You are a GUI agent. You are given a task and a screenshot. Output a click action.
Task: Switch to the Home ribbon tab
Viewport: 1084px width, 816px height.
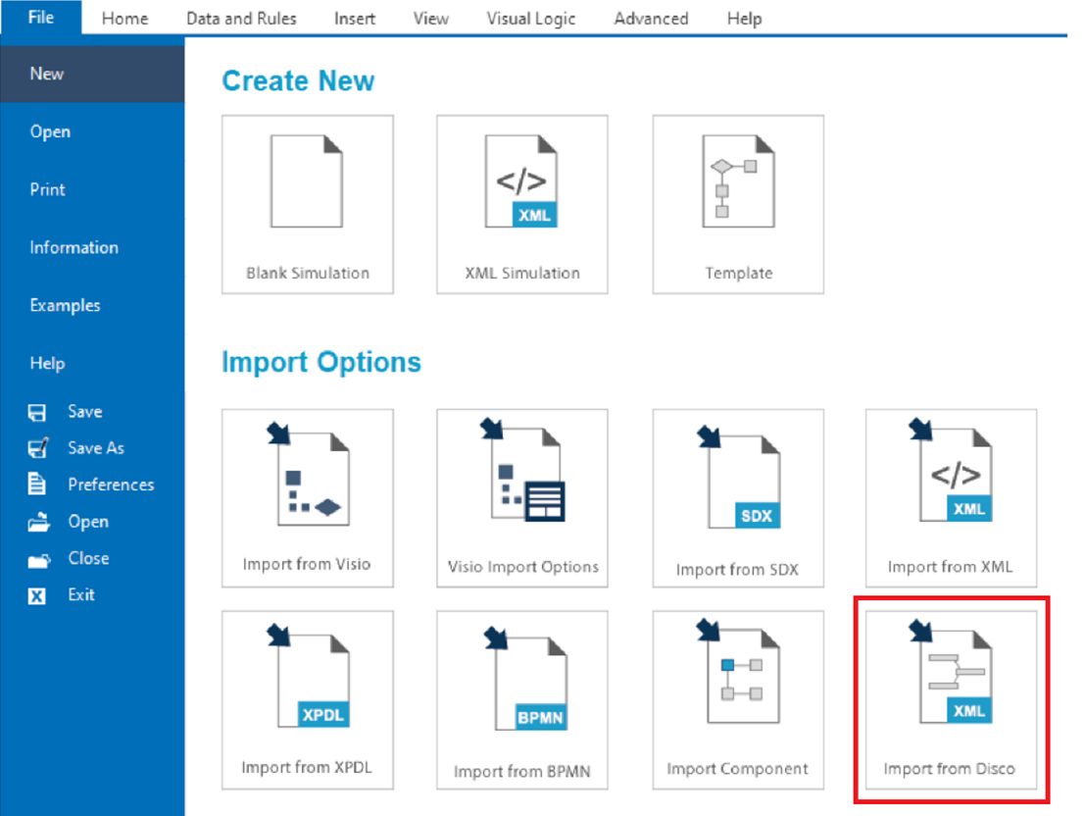125,19
